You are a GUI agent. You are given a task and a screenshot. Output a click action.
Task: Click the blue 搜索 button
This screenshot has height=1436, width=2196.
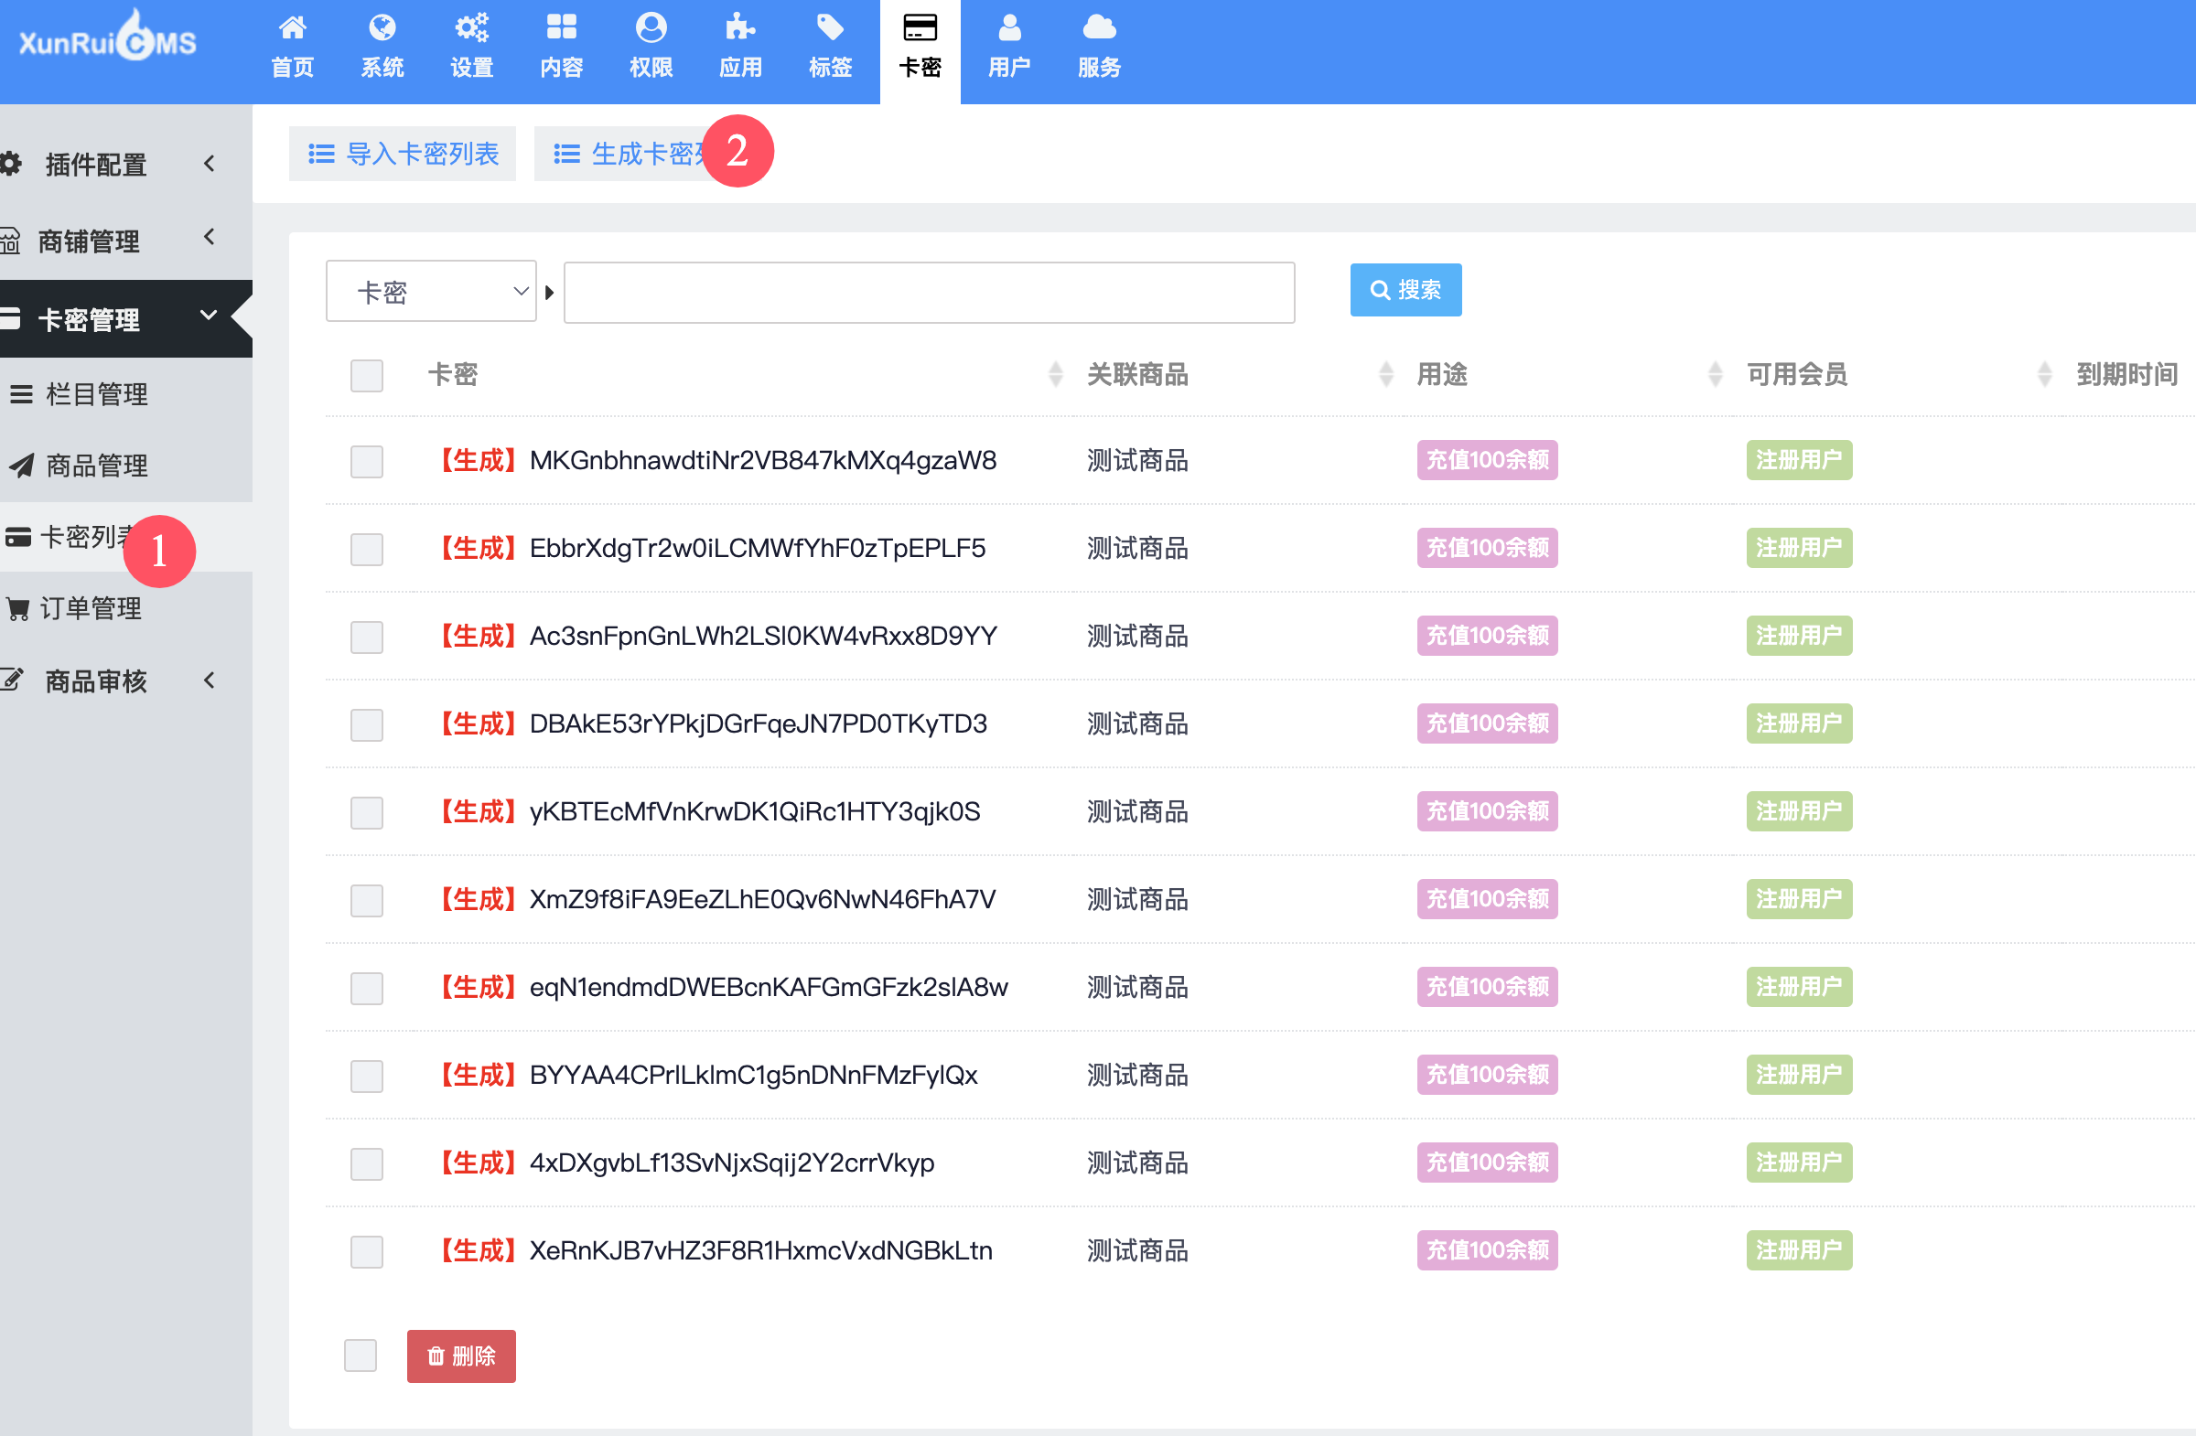1405,291
